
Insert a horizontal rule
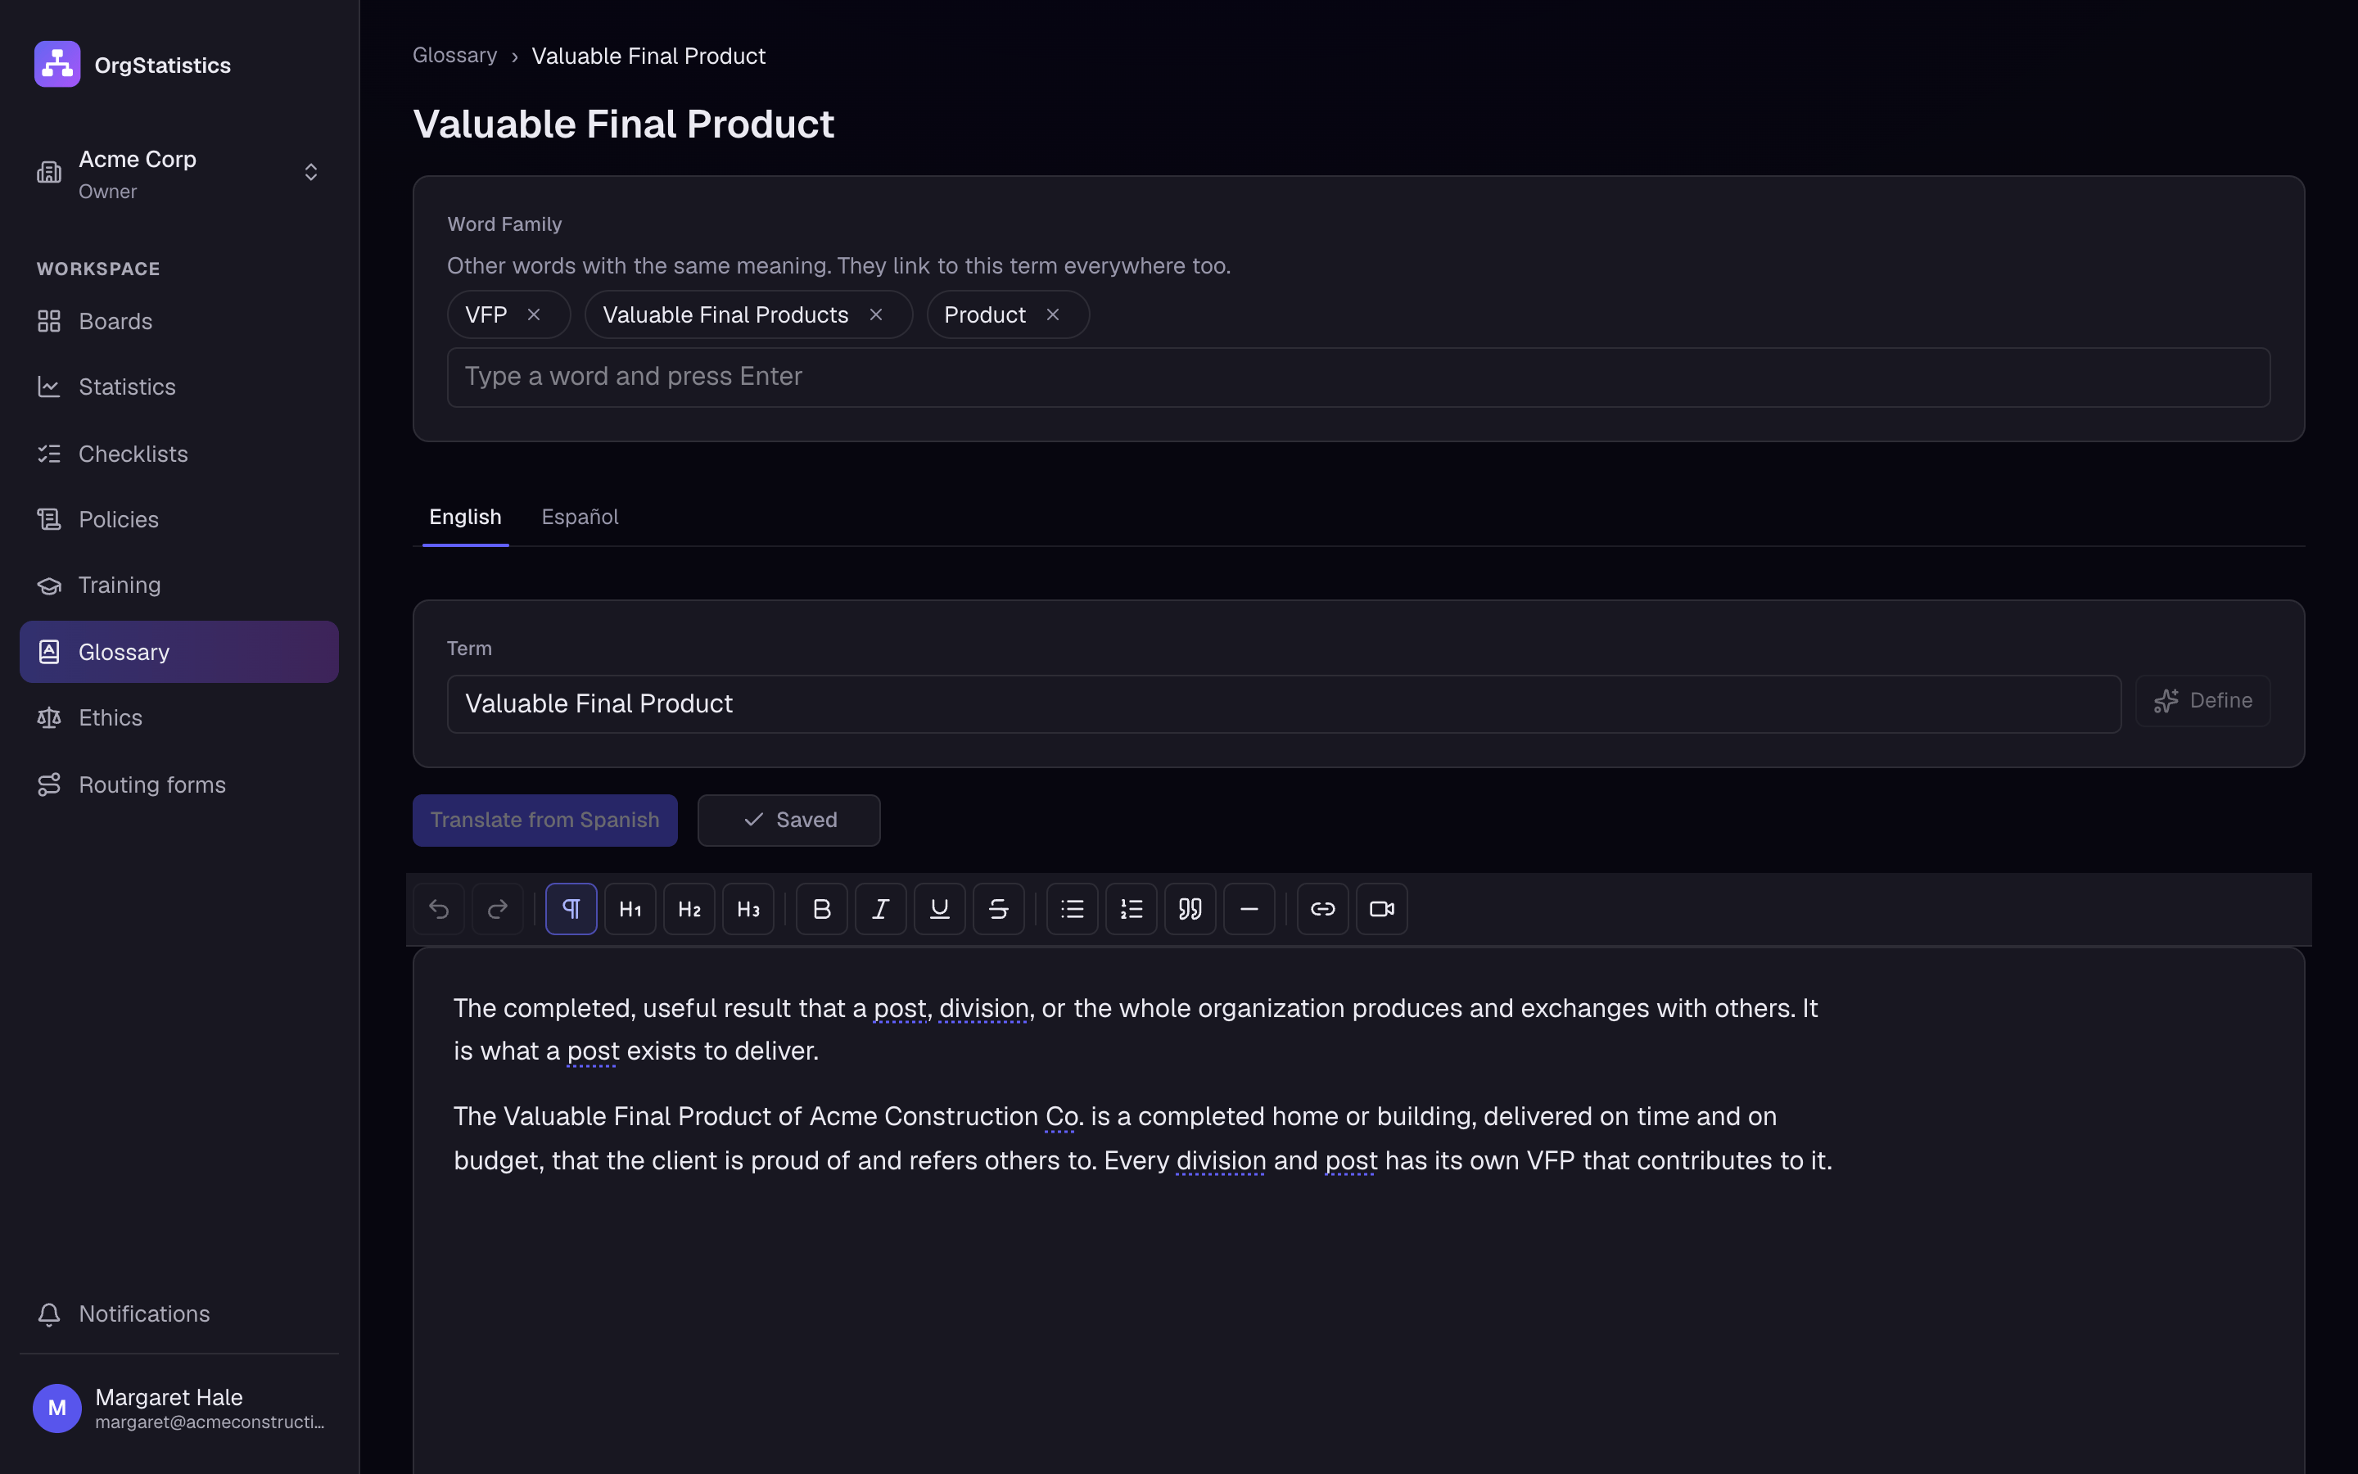click(1249, 909)
